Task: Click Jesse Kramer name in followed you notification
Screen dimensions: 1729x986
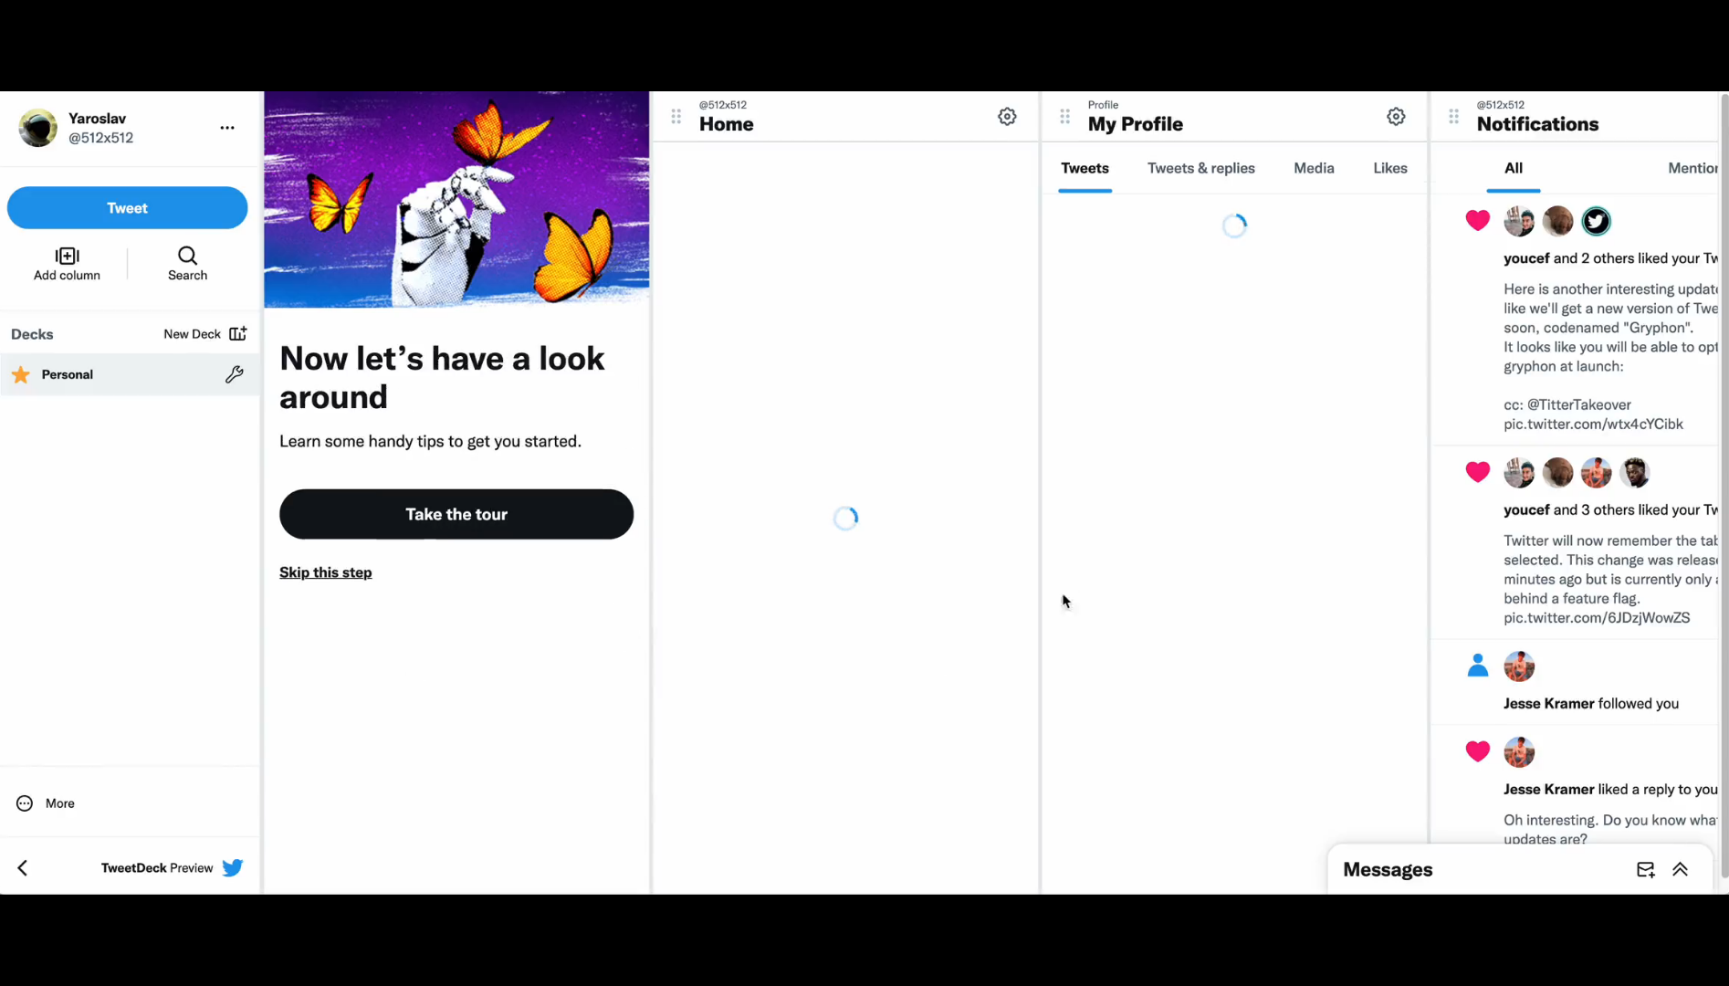Action: pos(1549,704)
